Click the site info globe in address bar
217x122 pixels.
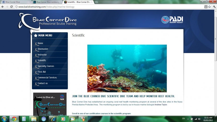(16, 7)
